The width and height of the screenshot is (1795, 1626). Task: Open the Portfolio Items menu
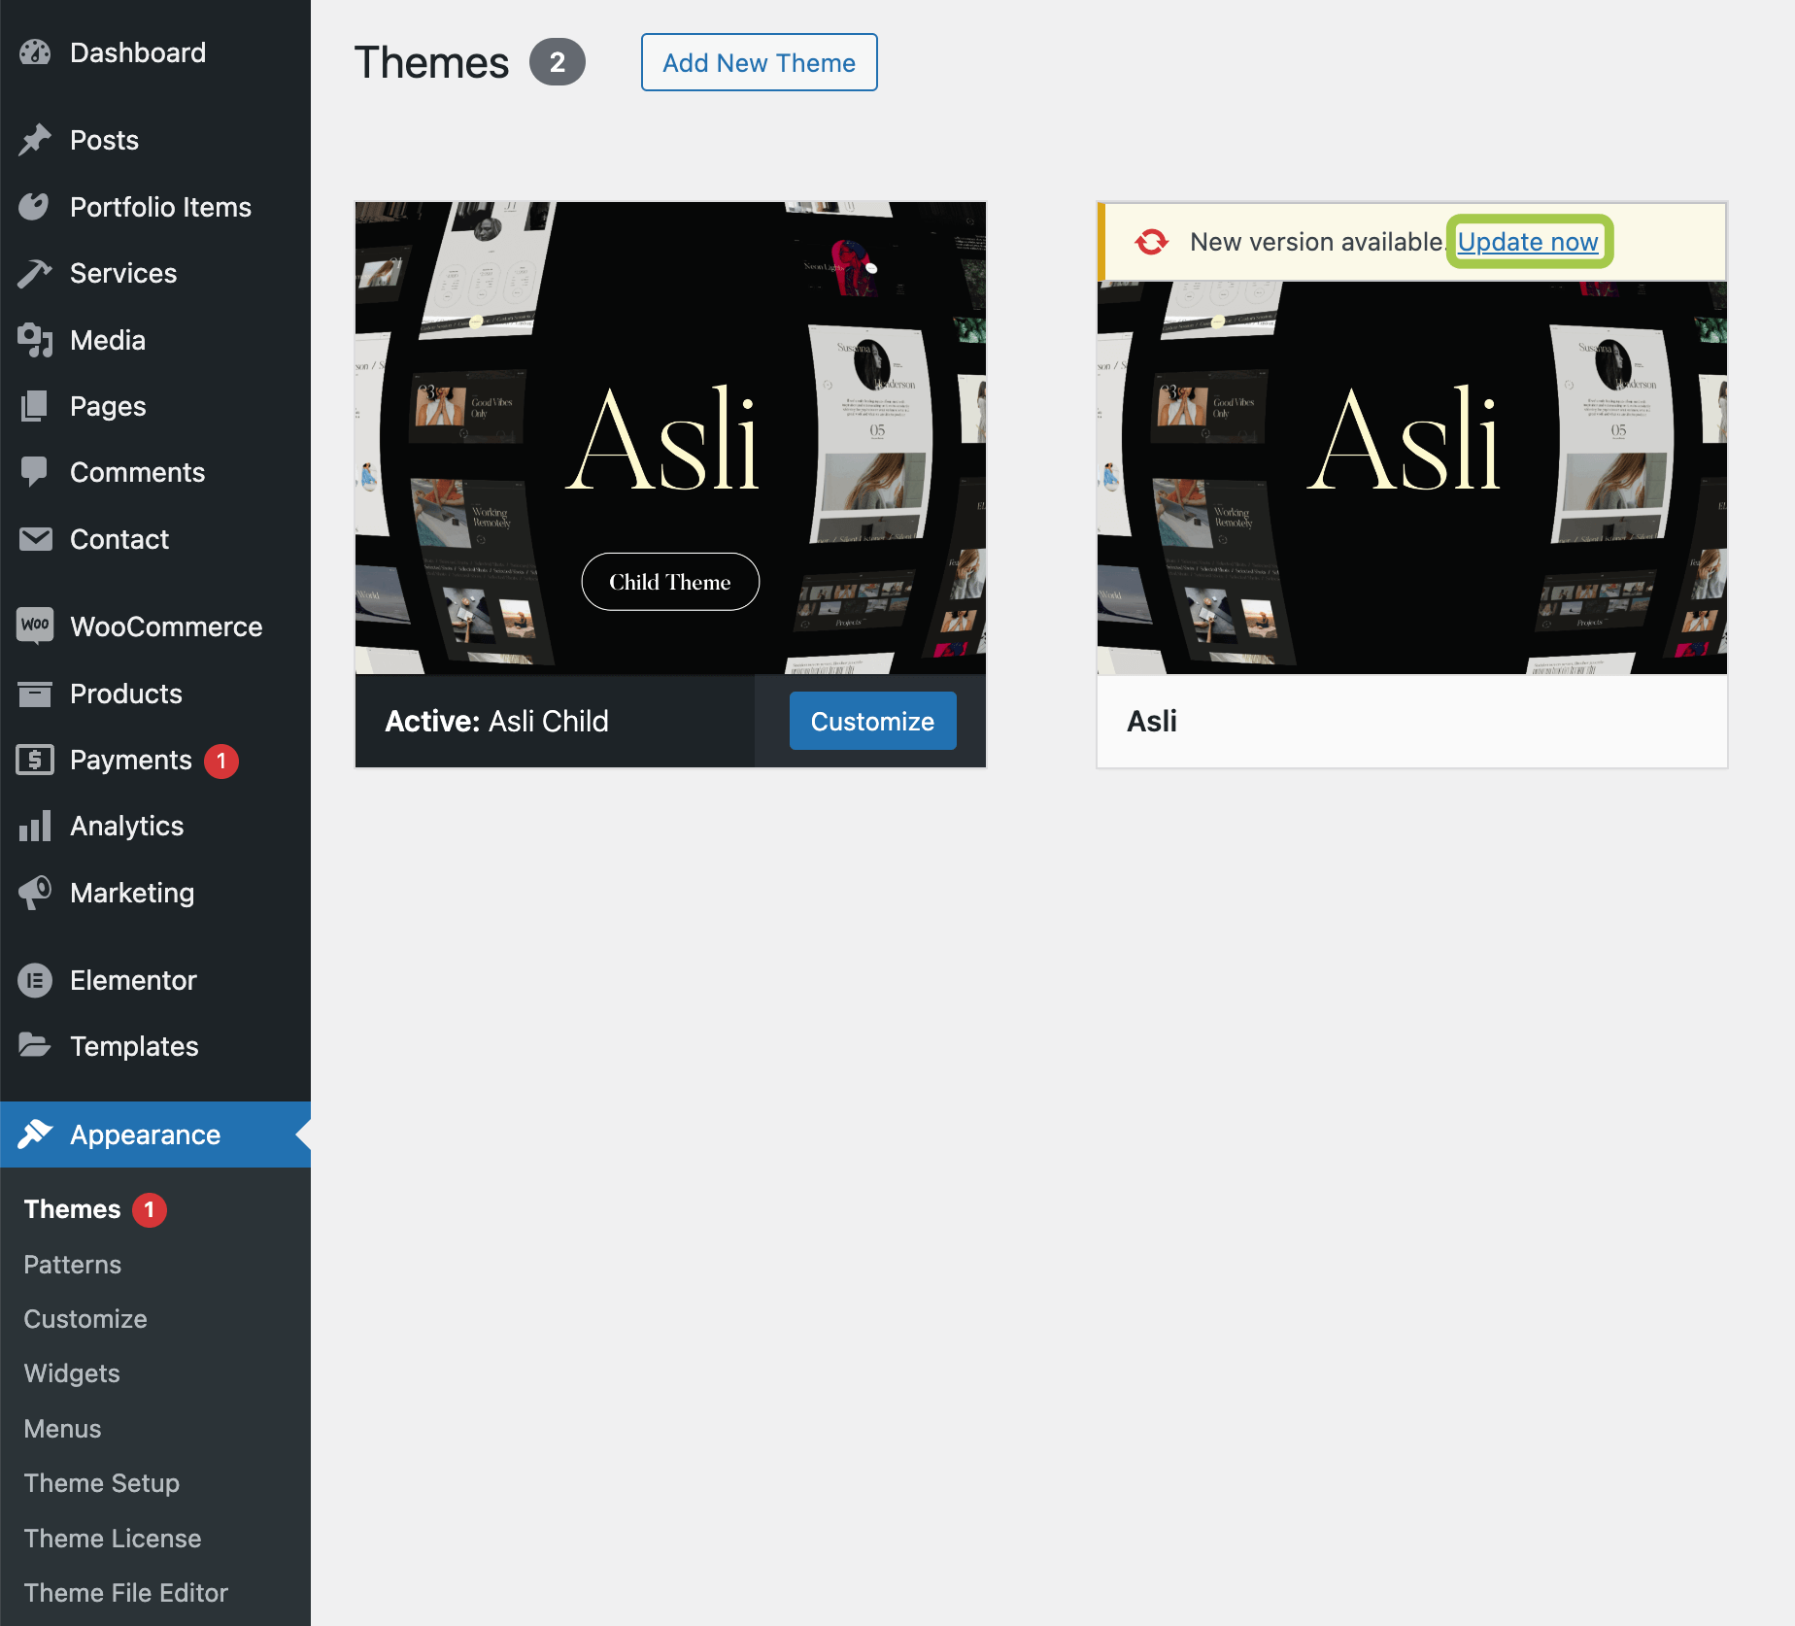(x=160, y=207)
